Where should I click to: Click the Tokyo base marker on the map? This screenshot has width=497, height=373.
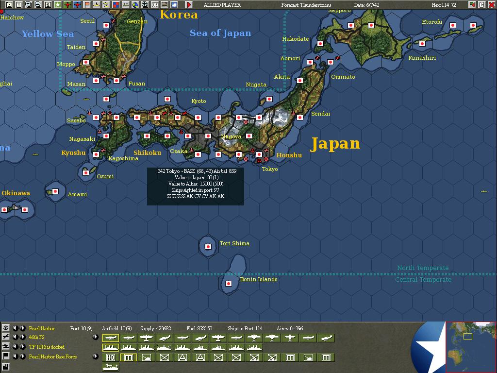(259, 154)
